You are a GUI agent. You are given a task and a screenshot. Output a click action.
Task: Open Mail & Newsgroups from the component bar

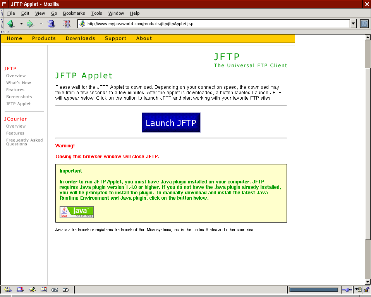click(20, 290)
